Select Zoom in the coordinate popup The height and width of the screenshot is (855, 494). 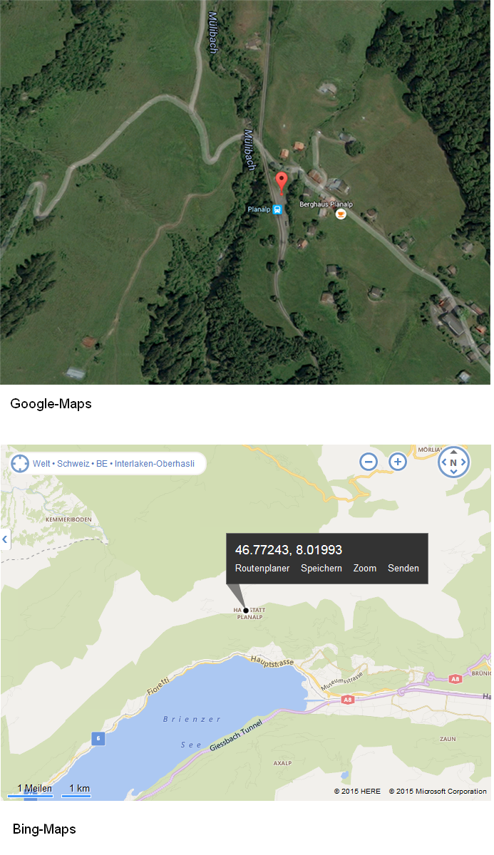[x=365, y=569]
